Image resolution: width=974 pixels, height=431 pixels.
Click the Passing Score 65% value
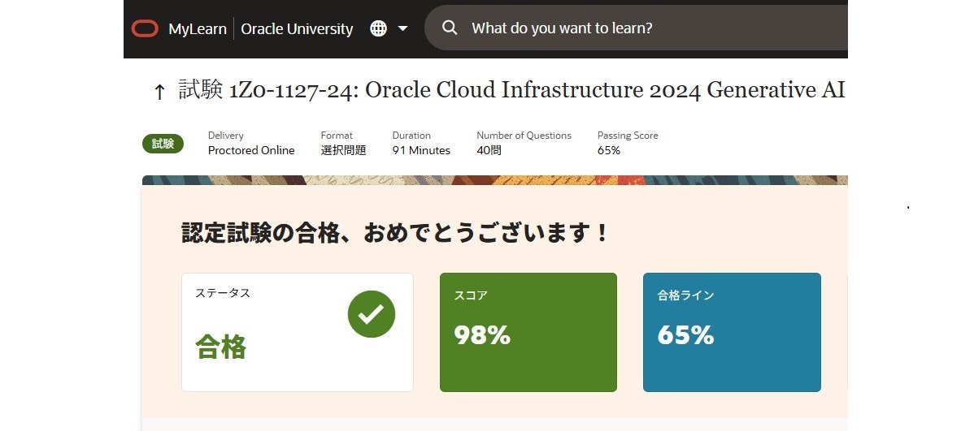(x=609, y=150)
